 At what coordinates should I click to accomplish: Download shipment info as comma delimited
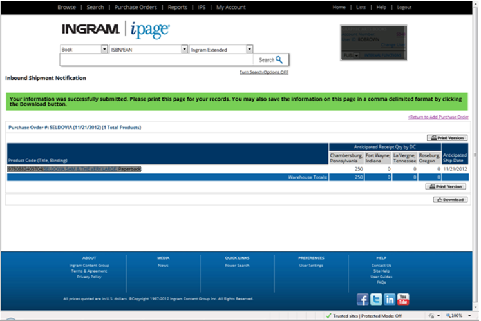tap(450, 200)
